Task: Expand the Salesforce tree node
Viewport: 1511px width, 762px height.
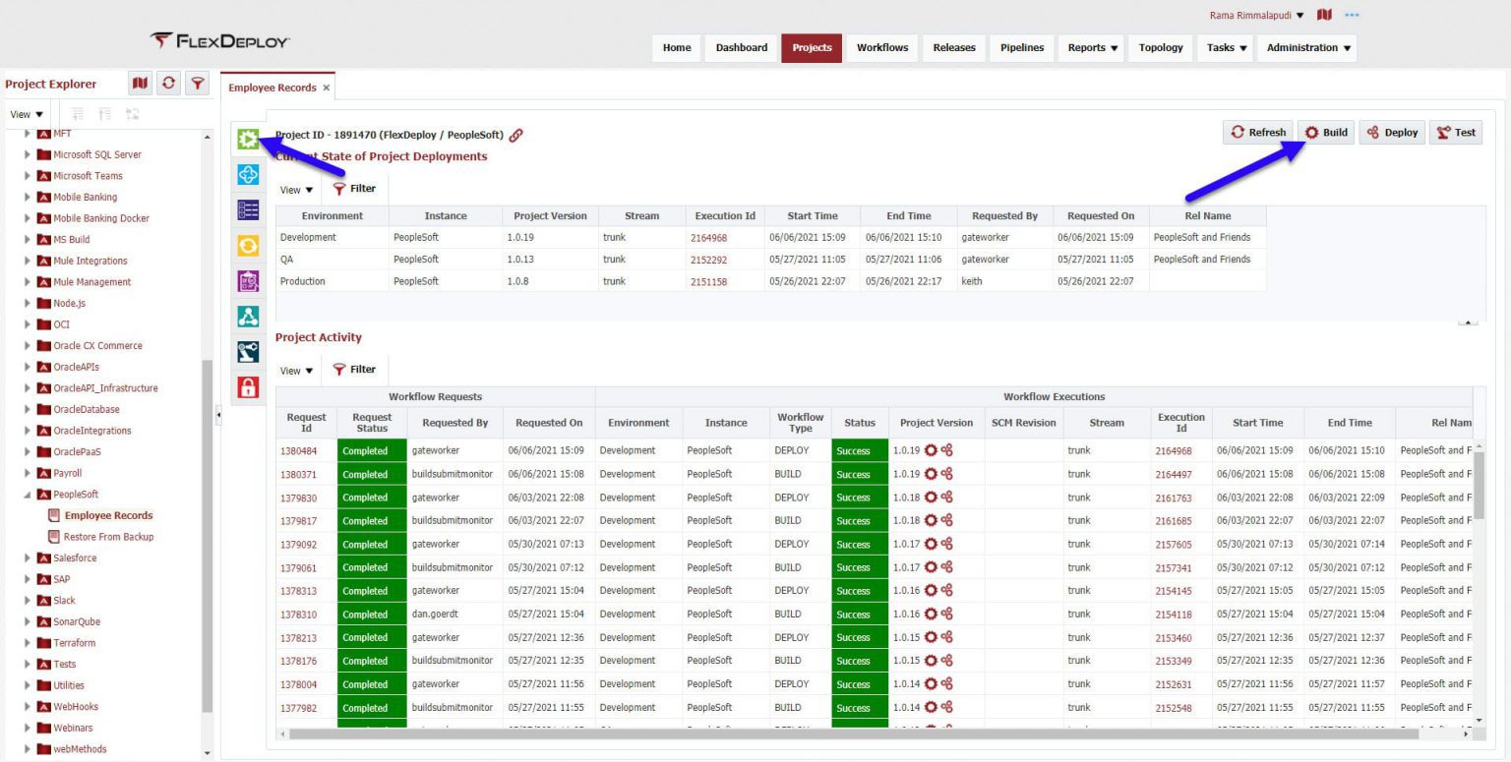Action: (x=28, y=557)
